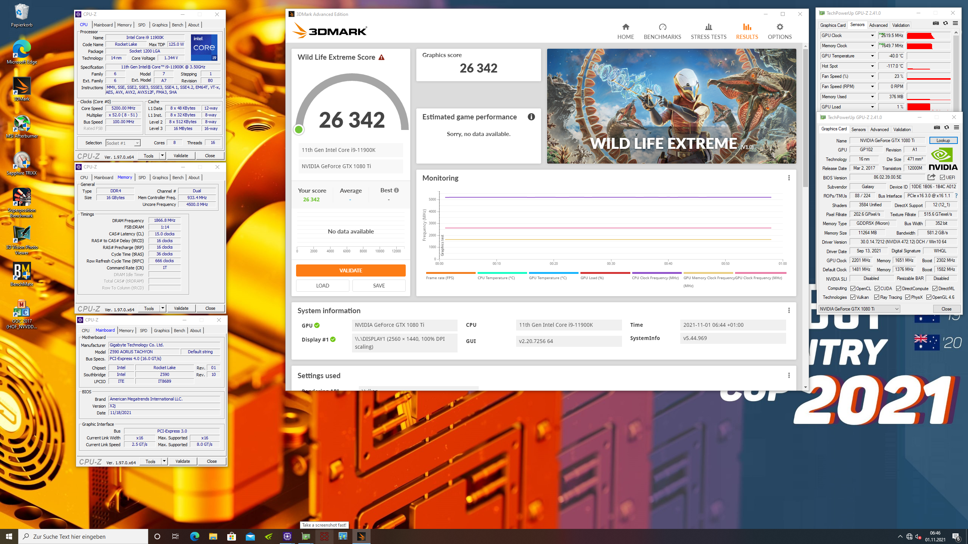Click the GPU Clock red sensor graph
Image resolution: width=968 pixels, height=544 pixels.
click(x=928, y=36)
